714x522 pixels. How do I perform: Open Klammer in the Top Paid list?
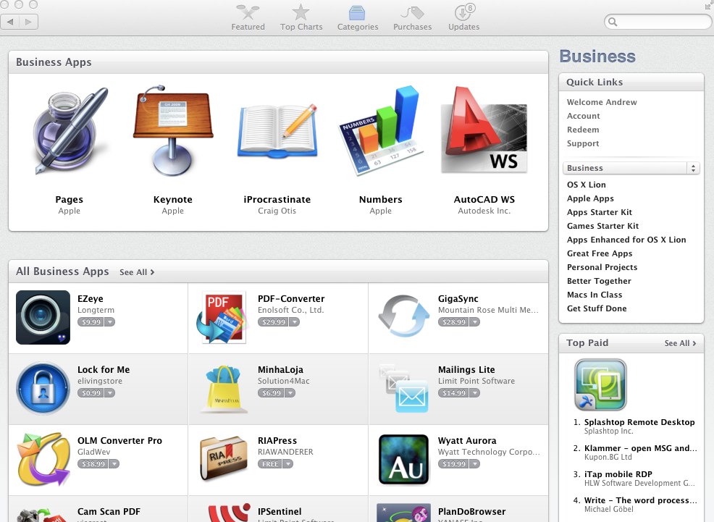coord(640,448)
